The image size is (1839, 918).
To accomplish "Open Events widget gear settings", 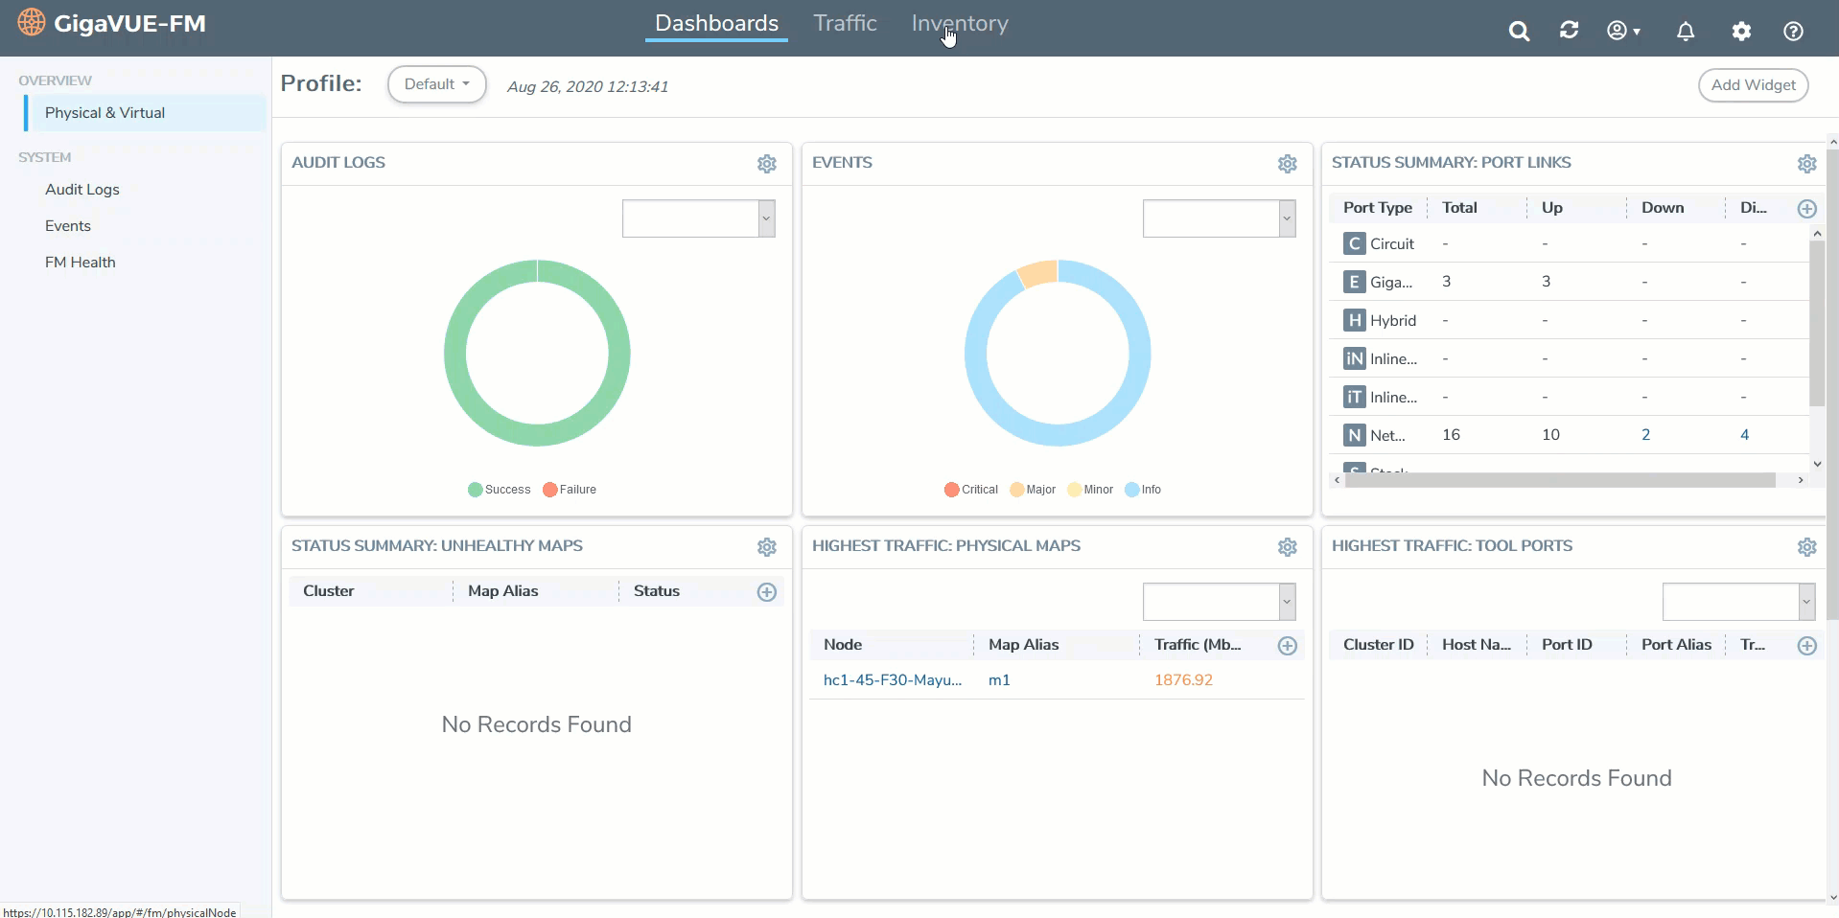I will tap(1288, 164).
